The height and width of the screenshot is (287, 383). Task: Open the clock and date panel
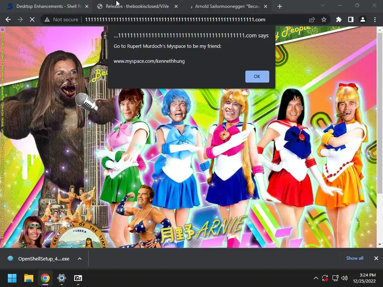pos(364,278)
